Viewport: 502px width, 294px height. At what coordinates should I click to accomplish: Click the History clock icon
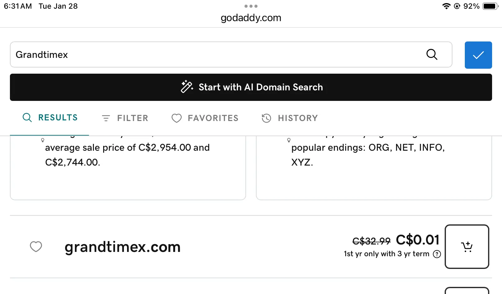[x=266, y=118]
